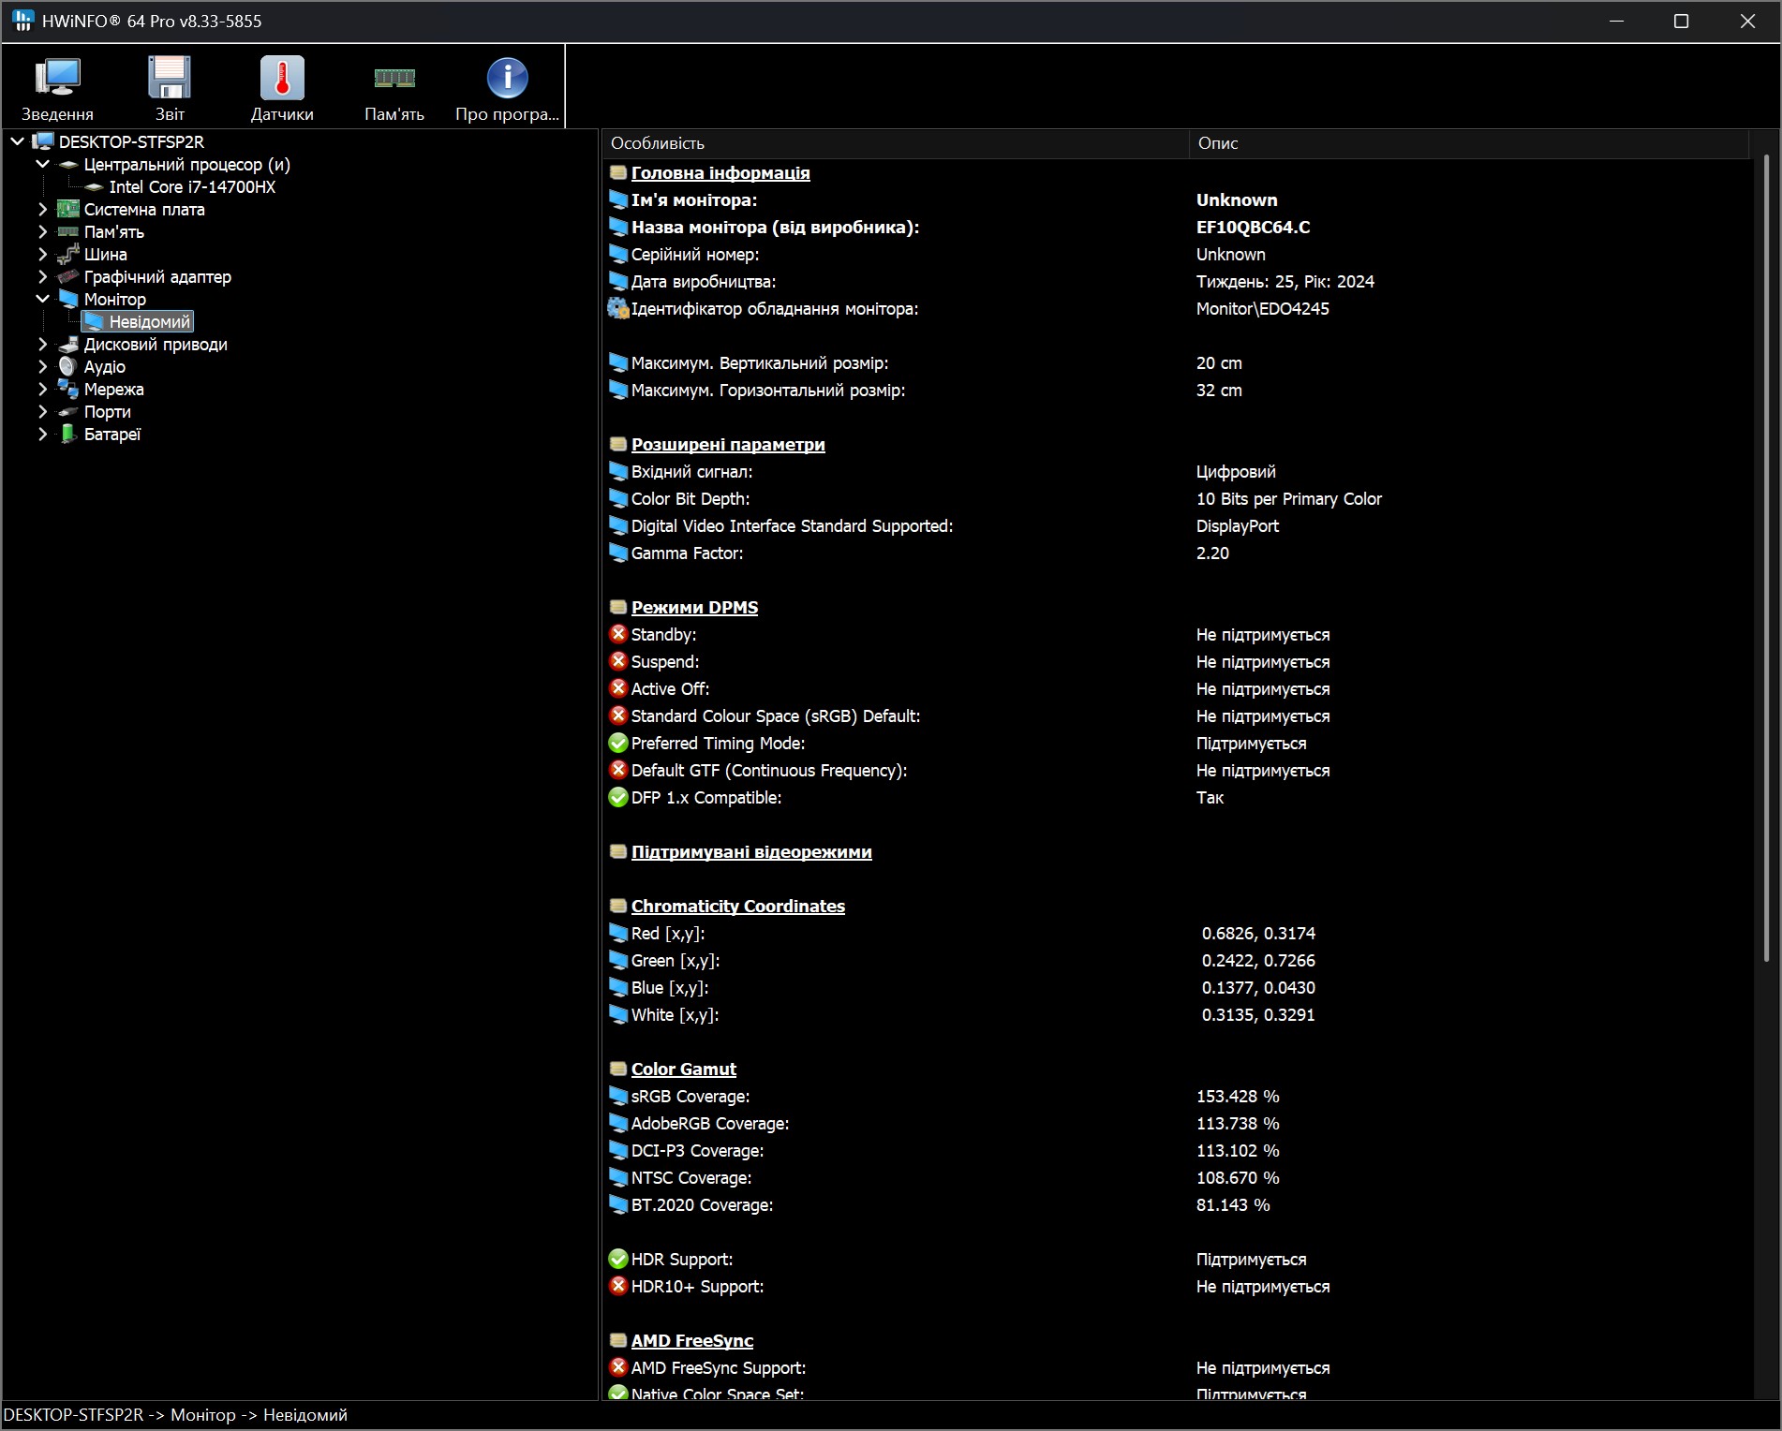Click the green check icon beside Preferred Timing Mode
This screenshot has width=1782, height=1431.
[618, 743]
